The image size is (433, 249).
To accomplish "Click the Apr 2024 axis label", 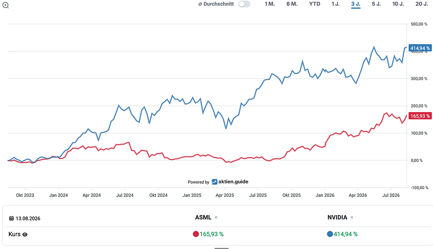I will click(92, 195).
